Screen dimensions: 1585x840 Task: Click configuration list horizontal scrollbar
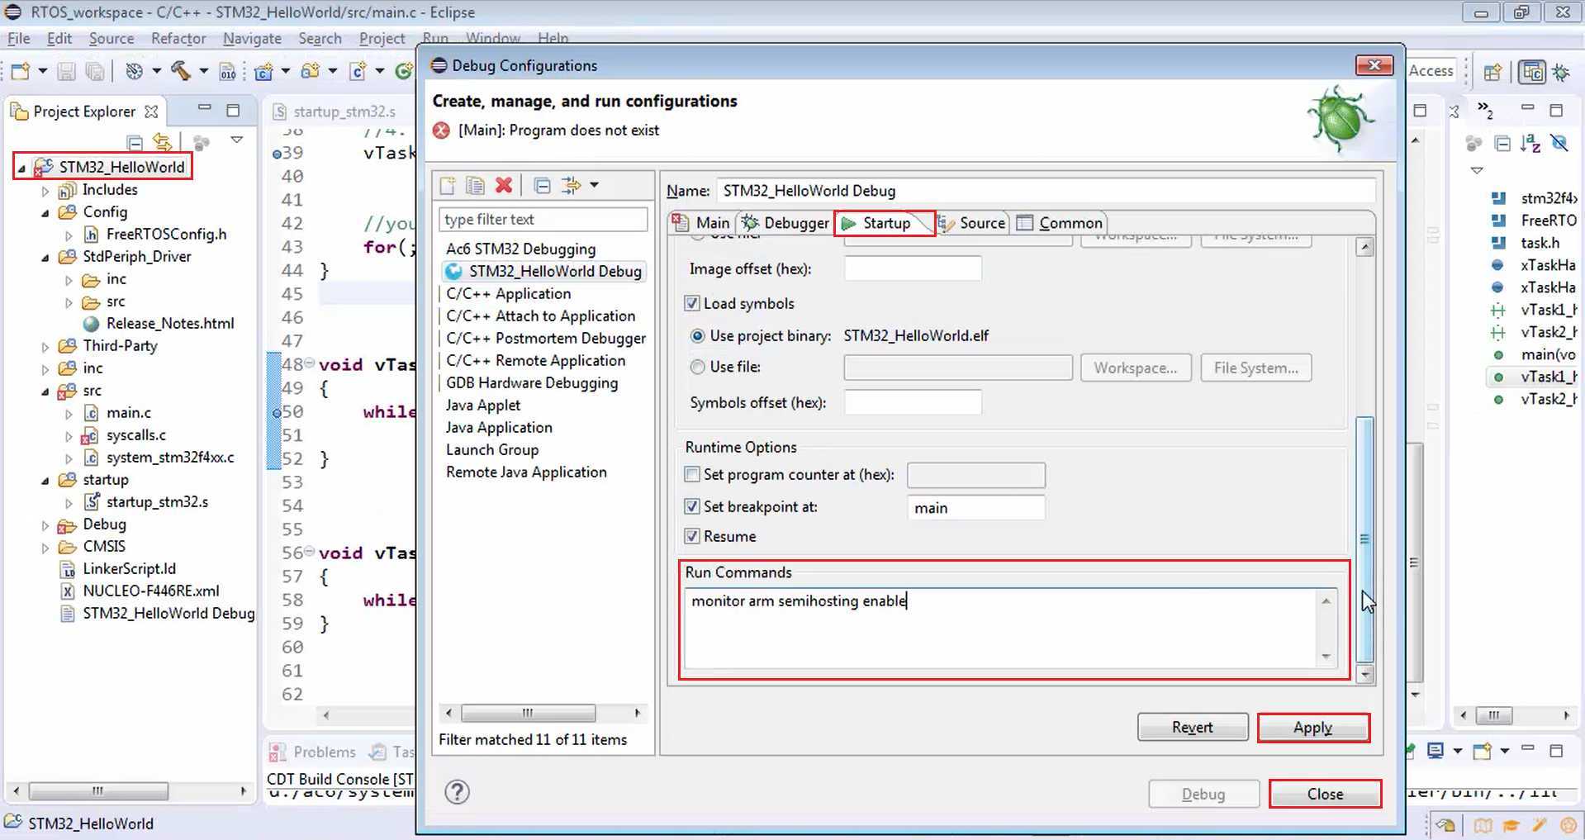point(528,713)
